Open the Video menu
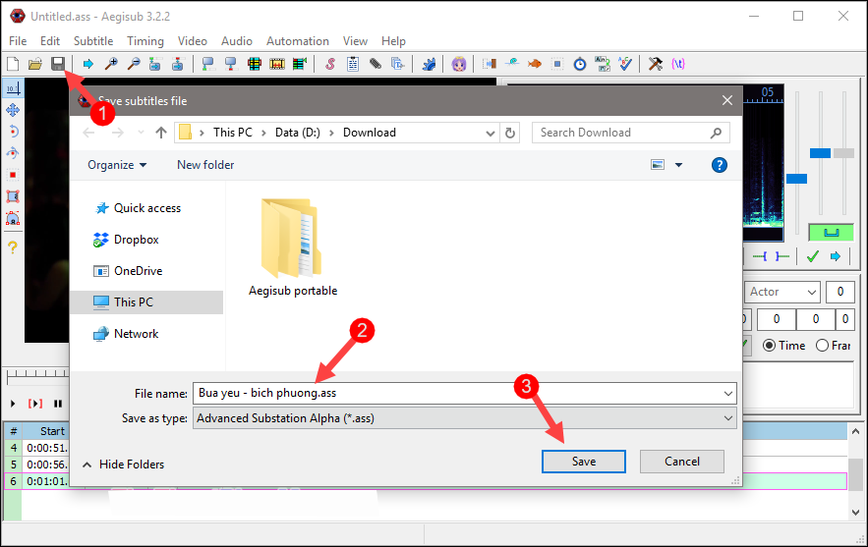The height and width of the screenshot is (547, 868). click(x=192, y=41)
